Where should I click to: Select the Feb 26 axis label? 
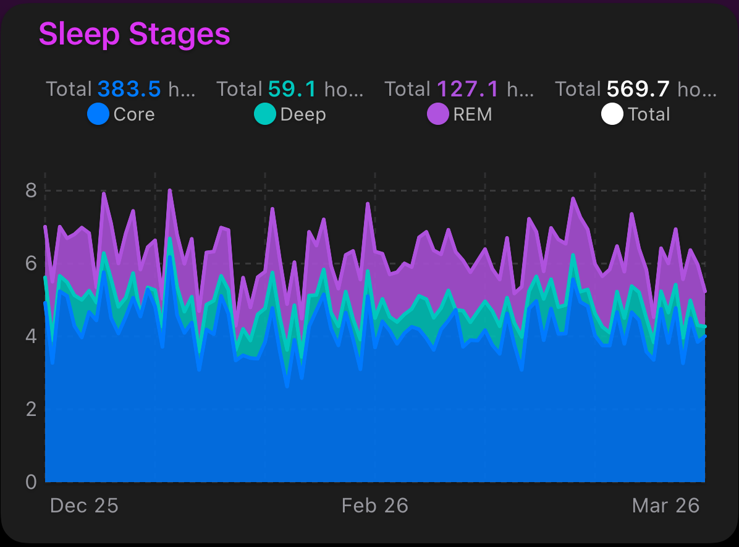click(x=375, y=506)
